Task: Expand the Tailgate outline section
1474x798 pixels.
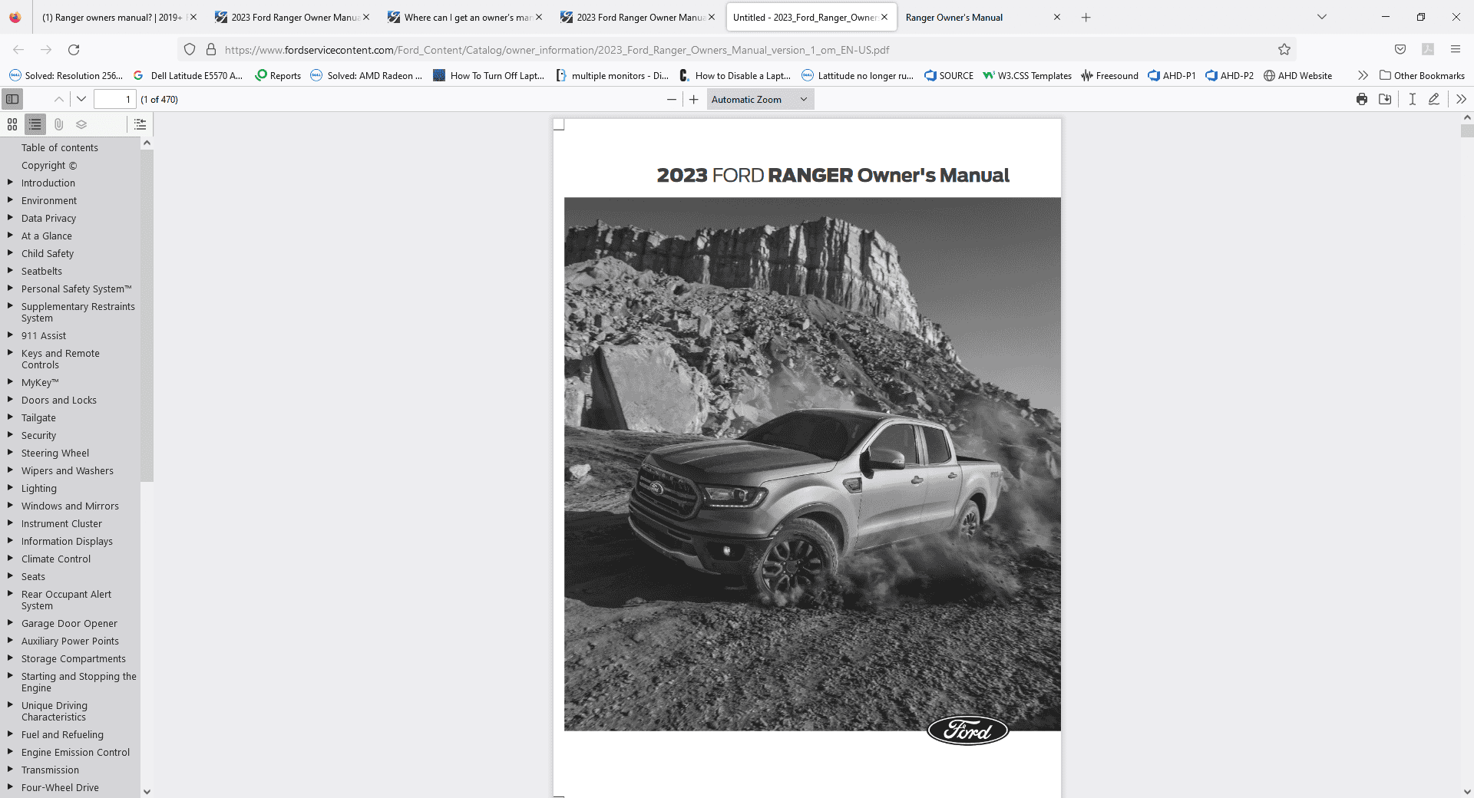Action: (10, 417)
